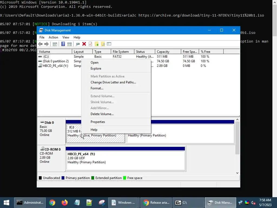Click the drive icon beside Disk 0 partition 2
277x208 pixels.
[40, 61]
